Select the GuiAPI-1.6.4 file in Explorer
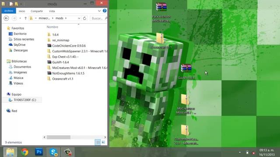This screenshot has height=157, width=280. (60, 62)
